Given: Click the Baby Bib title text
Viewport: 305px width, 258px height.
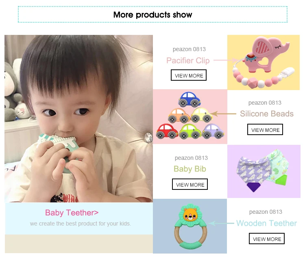Looking at the screenshot, I should point(190,169).
